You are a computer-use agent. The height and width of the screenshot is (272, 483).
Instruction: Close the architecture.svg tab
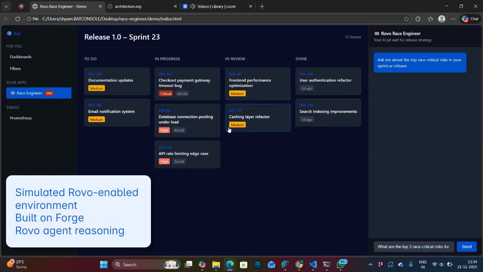[175, 6]
